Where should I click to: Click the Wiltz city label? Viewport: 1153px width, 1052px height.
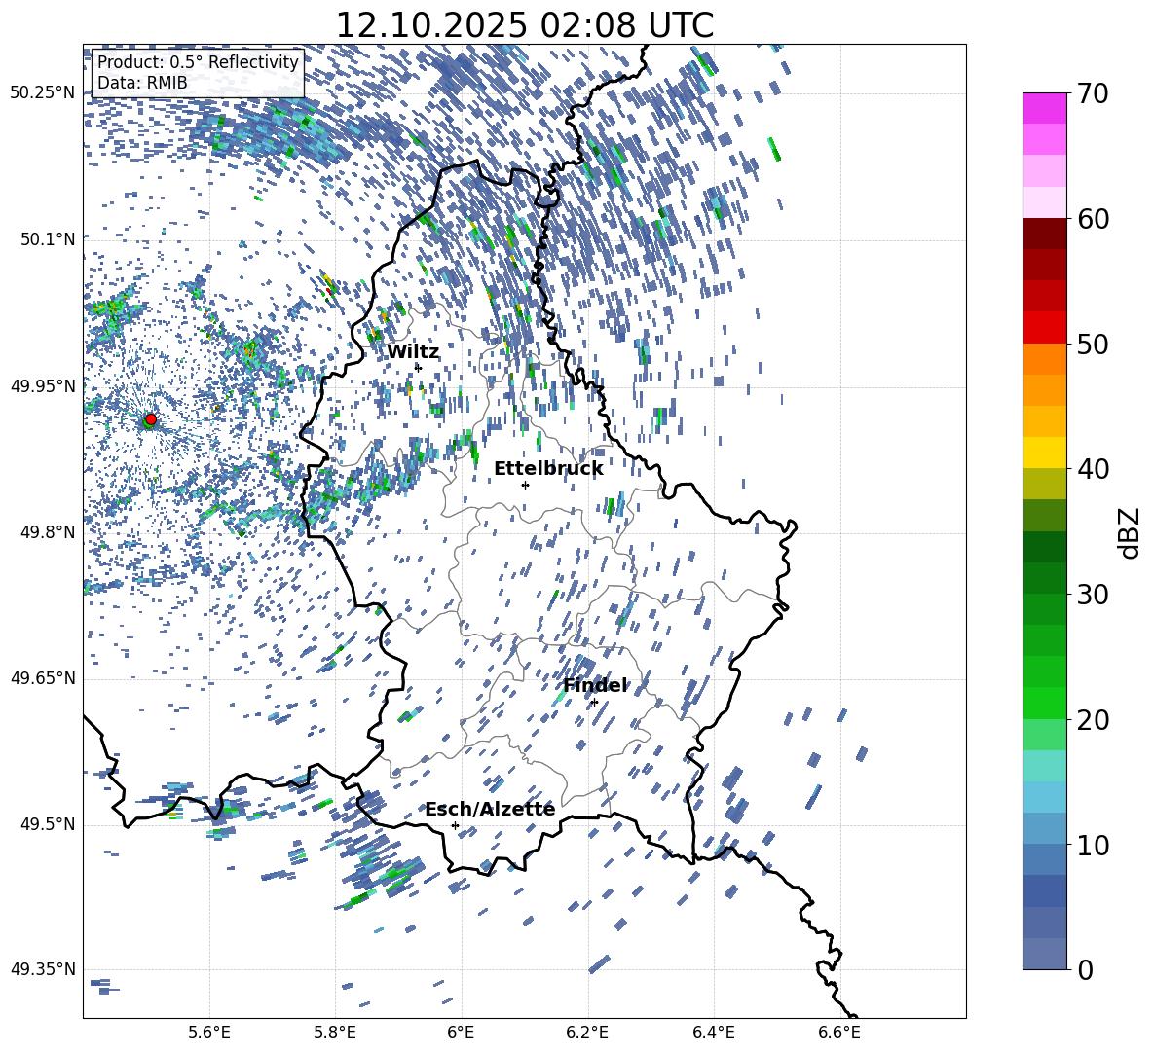(413, 351)
